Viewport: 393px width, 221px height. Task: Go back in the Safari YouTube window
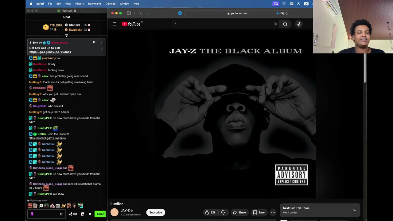click(141, 13)
